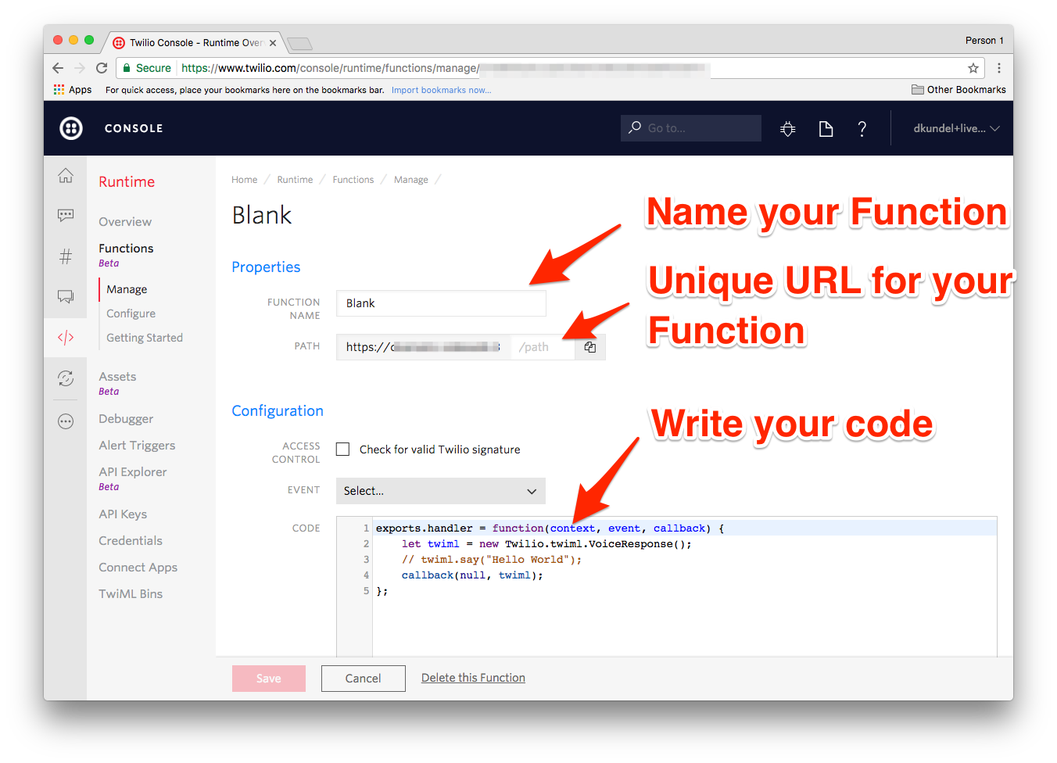The height and width of the screenshot is (763, 1057).
Task: Close the Twilio Console browser tab
Action: tap(273, 43)
